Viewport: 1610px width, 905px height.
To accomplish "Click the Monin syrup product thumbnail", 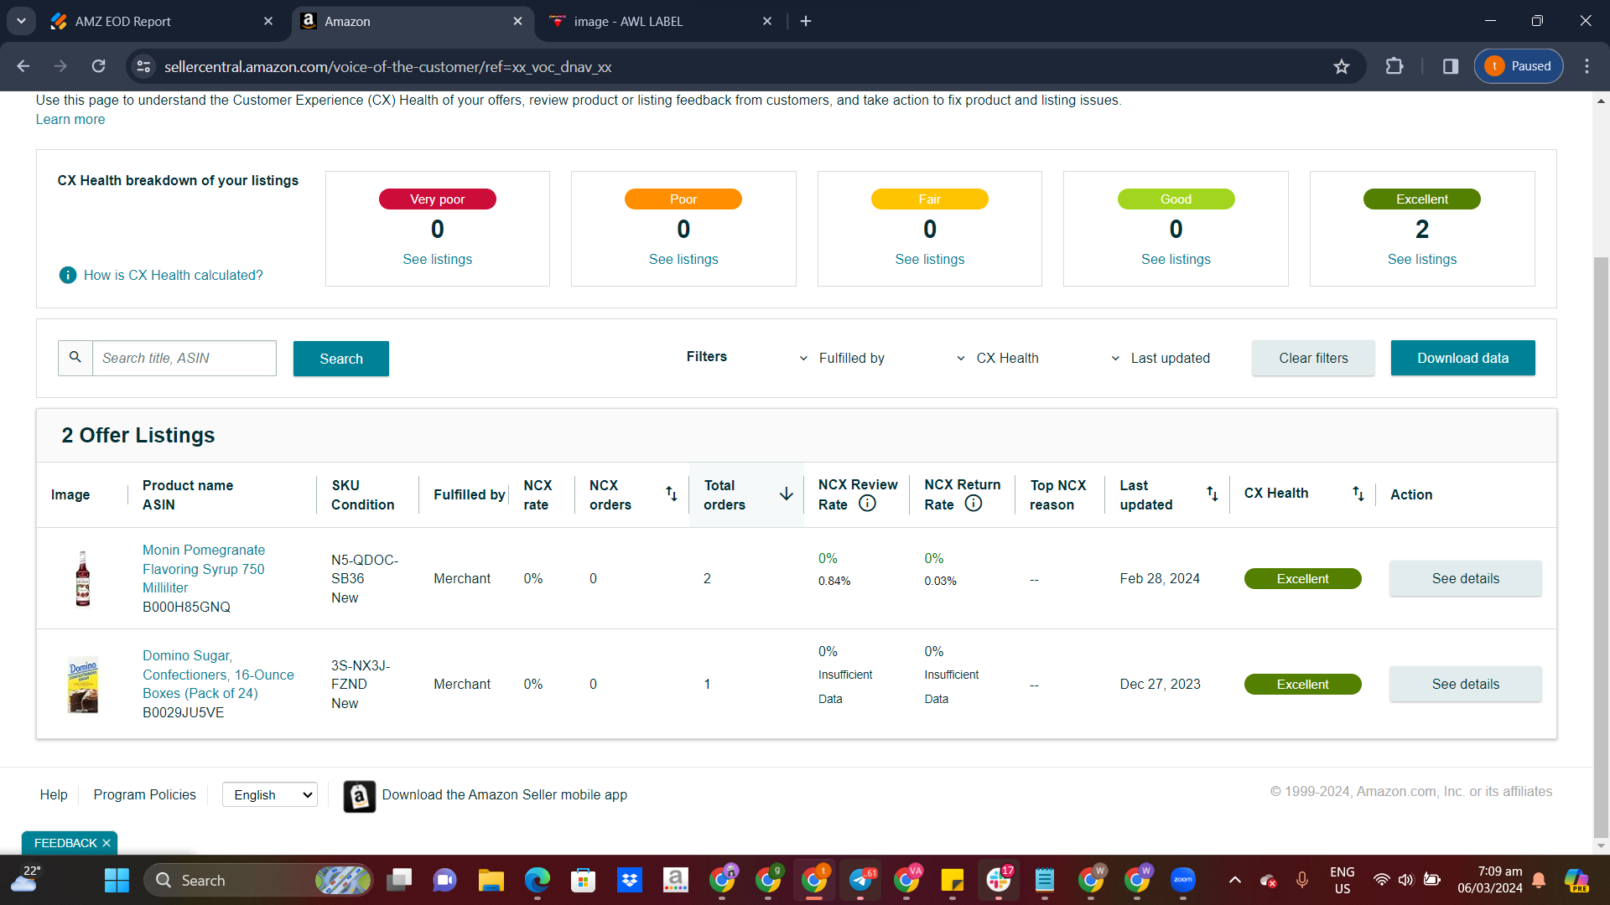I will [x=83, y=578].
